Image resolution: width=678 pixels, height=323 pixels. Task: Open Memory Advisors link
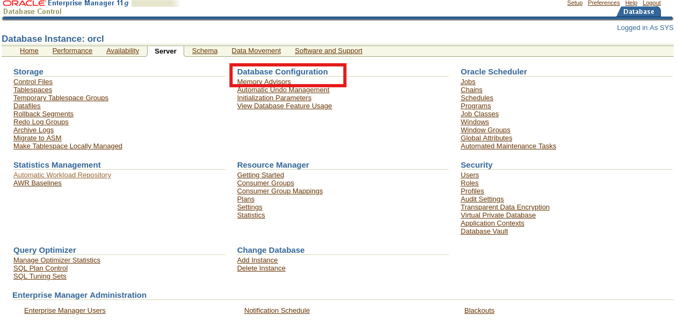(x=264, y=82)
